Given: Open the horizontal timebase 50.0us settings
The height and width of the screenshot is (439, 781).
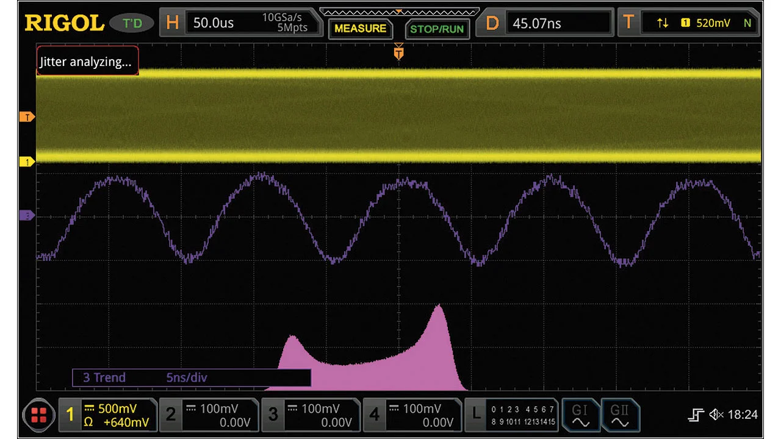Looking at the screenshot, I should 240,23.
